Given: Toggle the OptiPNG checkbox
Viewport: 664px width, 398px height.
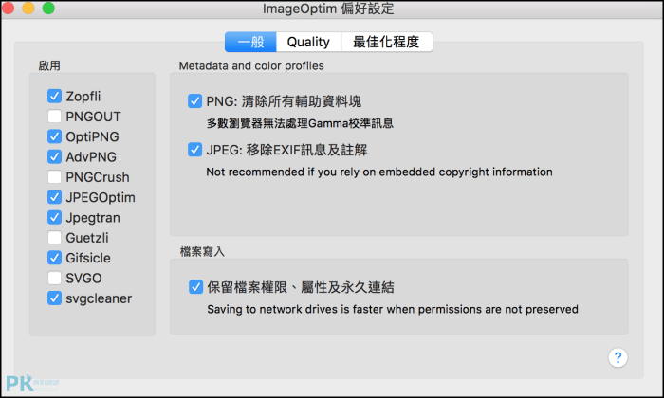Looking at the screenshot, I should click(54, 136).
